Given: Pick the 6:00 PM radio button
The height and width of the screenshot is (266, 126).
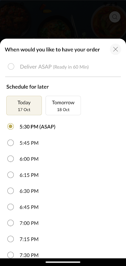Looking at the screenshot, I should click(x=11, y=159).
